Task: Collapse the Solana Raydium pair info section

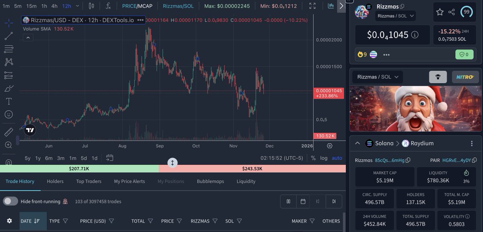Action: click(357, 143)
